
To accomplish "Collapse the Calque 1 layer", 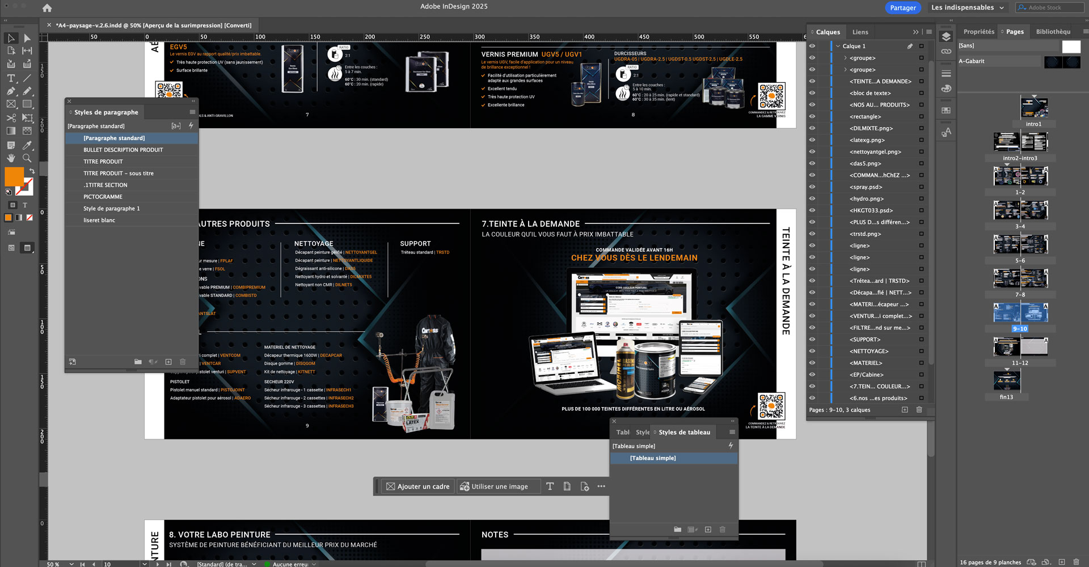I will click(x=838, y=46).
